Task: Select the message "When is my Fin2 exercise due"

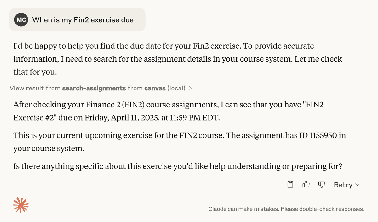Action: coord(83,20)
